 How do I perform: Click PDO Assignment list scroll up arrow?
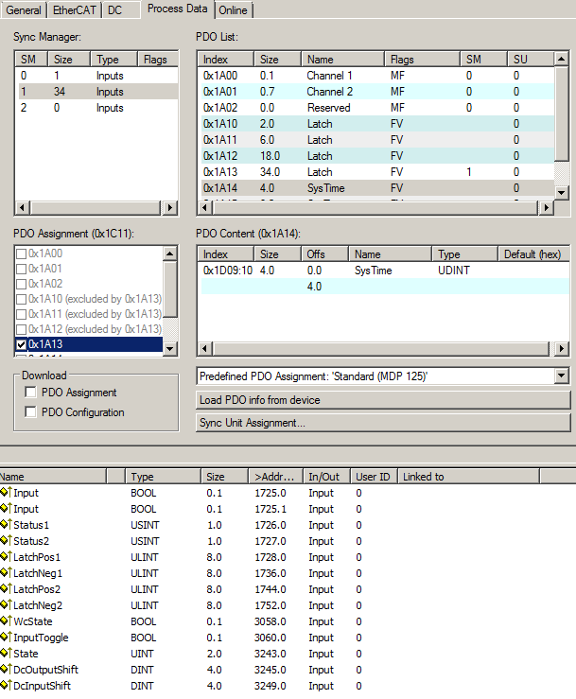170,253
